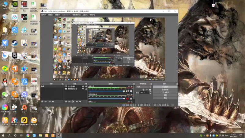Image resolution: width=245 pixels, height=138 pixels.
Task: Select the 显示器捕获 source row
Action: tap(76, 86)
